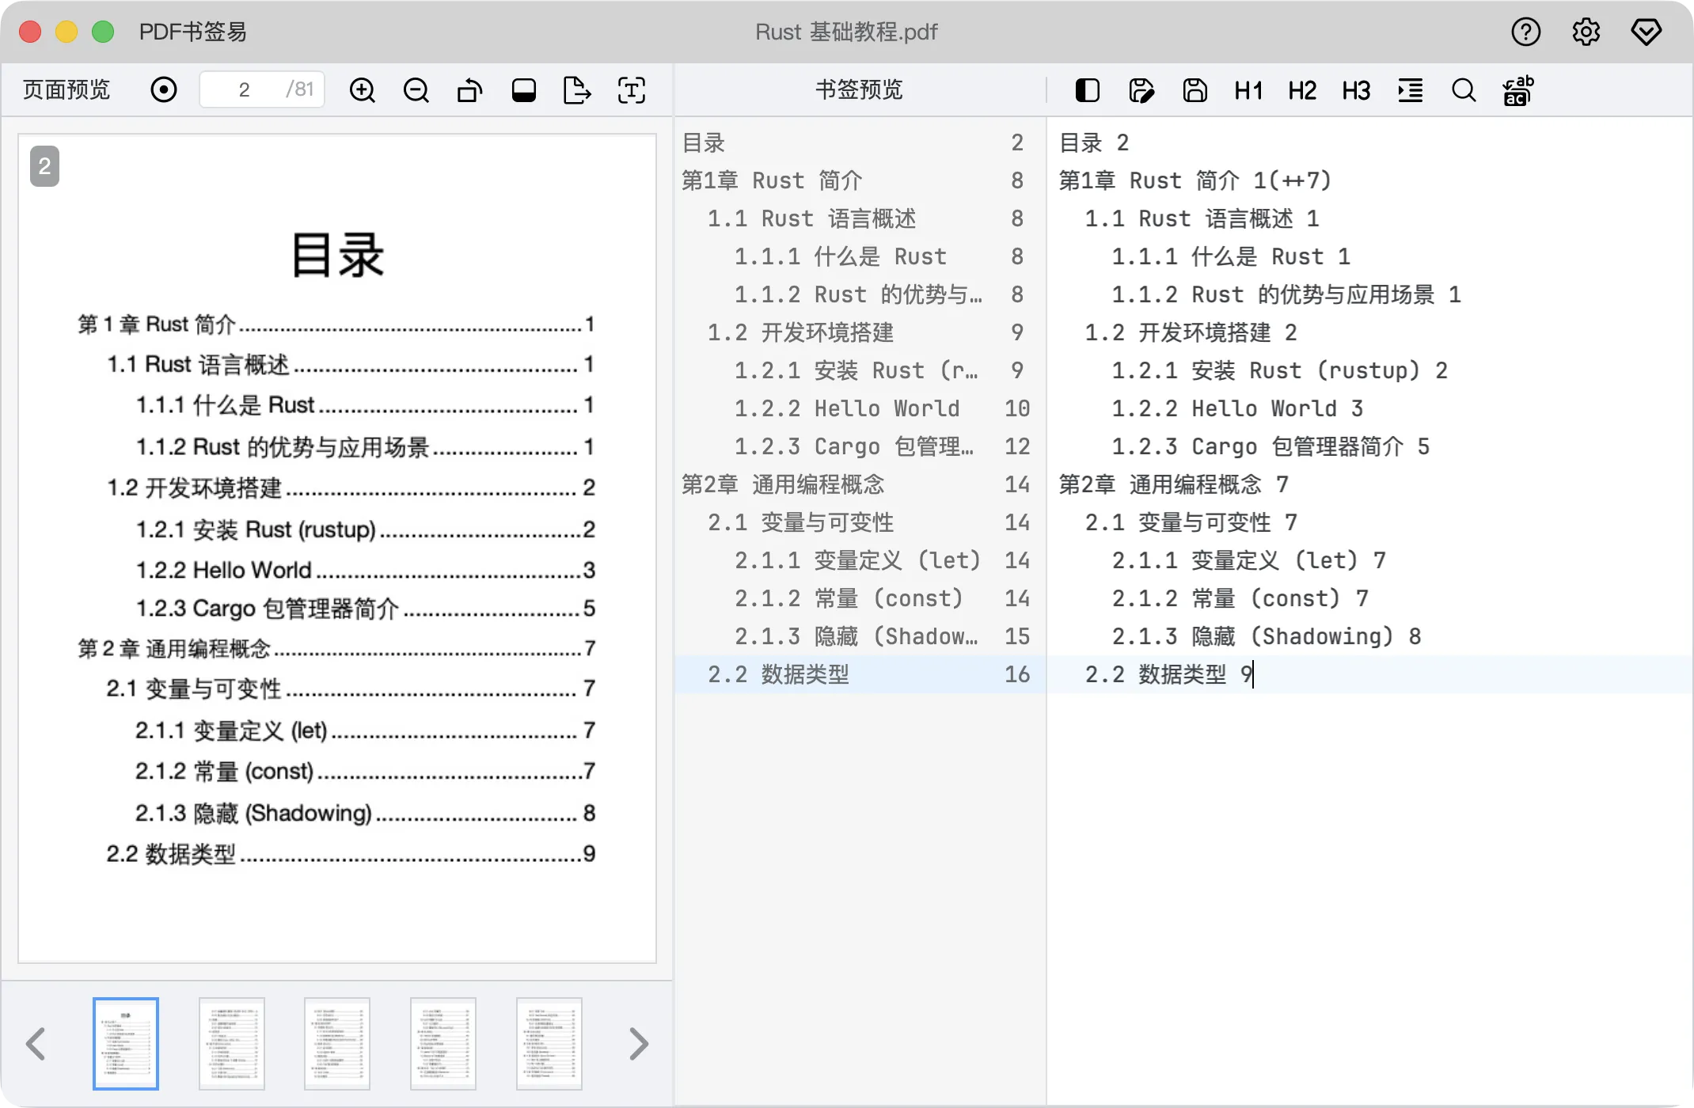Click the page number input field

coord(244,89)
